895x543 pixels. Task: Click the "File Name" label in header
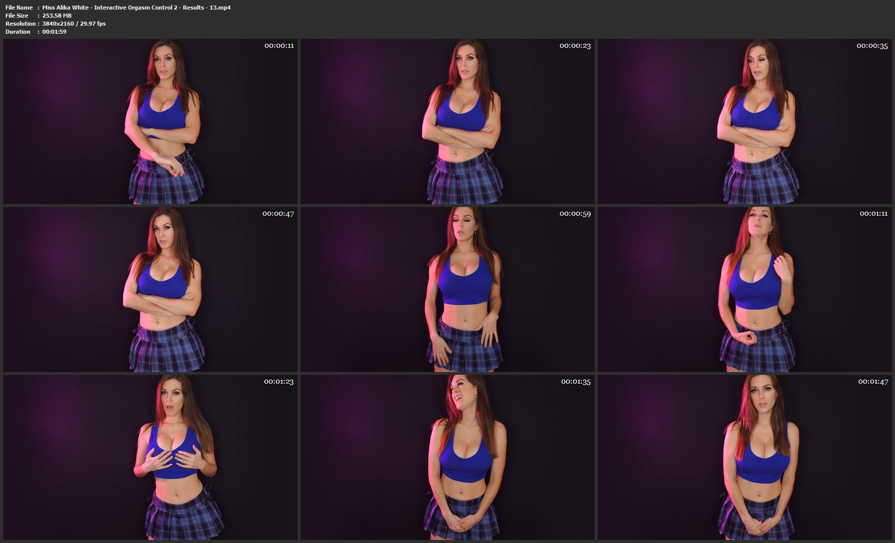click(x=19, y=8)
